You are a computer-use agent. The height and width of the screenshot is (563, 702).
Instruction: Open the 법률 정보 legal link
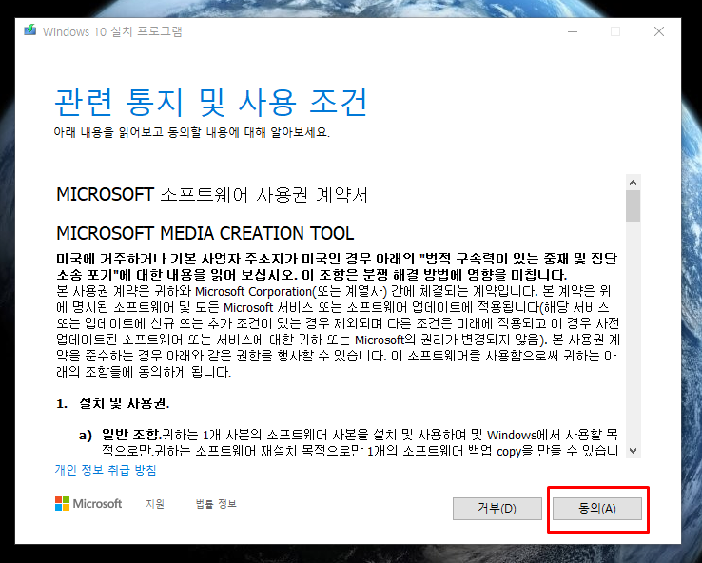[216, 504]
